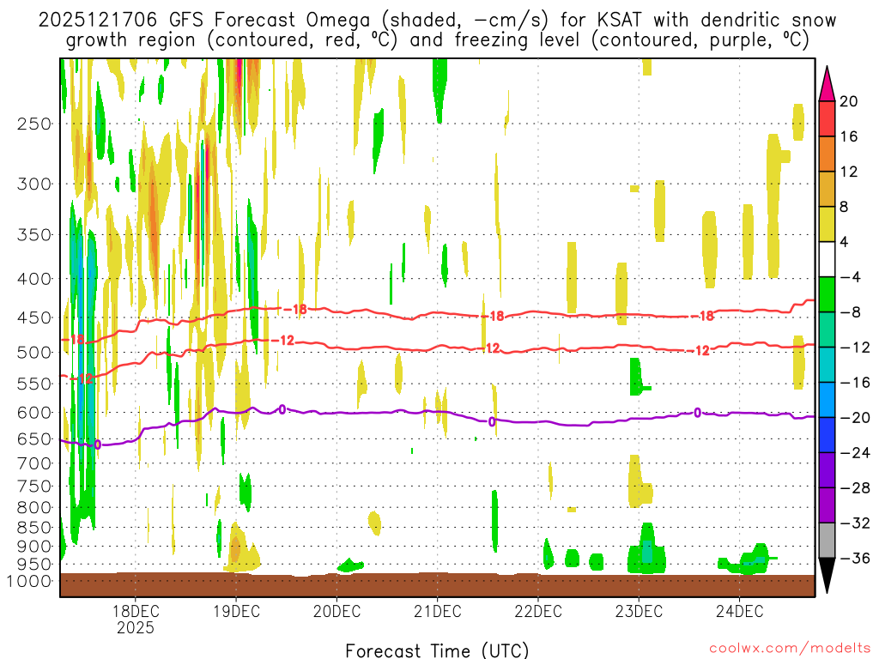Viewport: 879px width, 659px height.
Task: Click the pink arrow atop the colorbar
Action: point(827,83)
